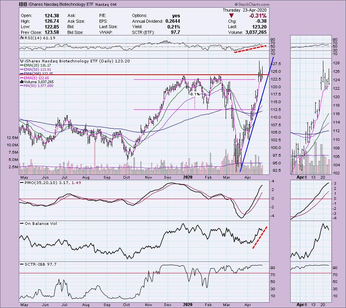Click the Chg value -0.38

[x=261, y=21]
